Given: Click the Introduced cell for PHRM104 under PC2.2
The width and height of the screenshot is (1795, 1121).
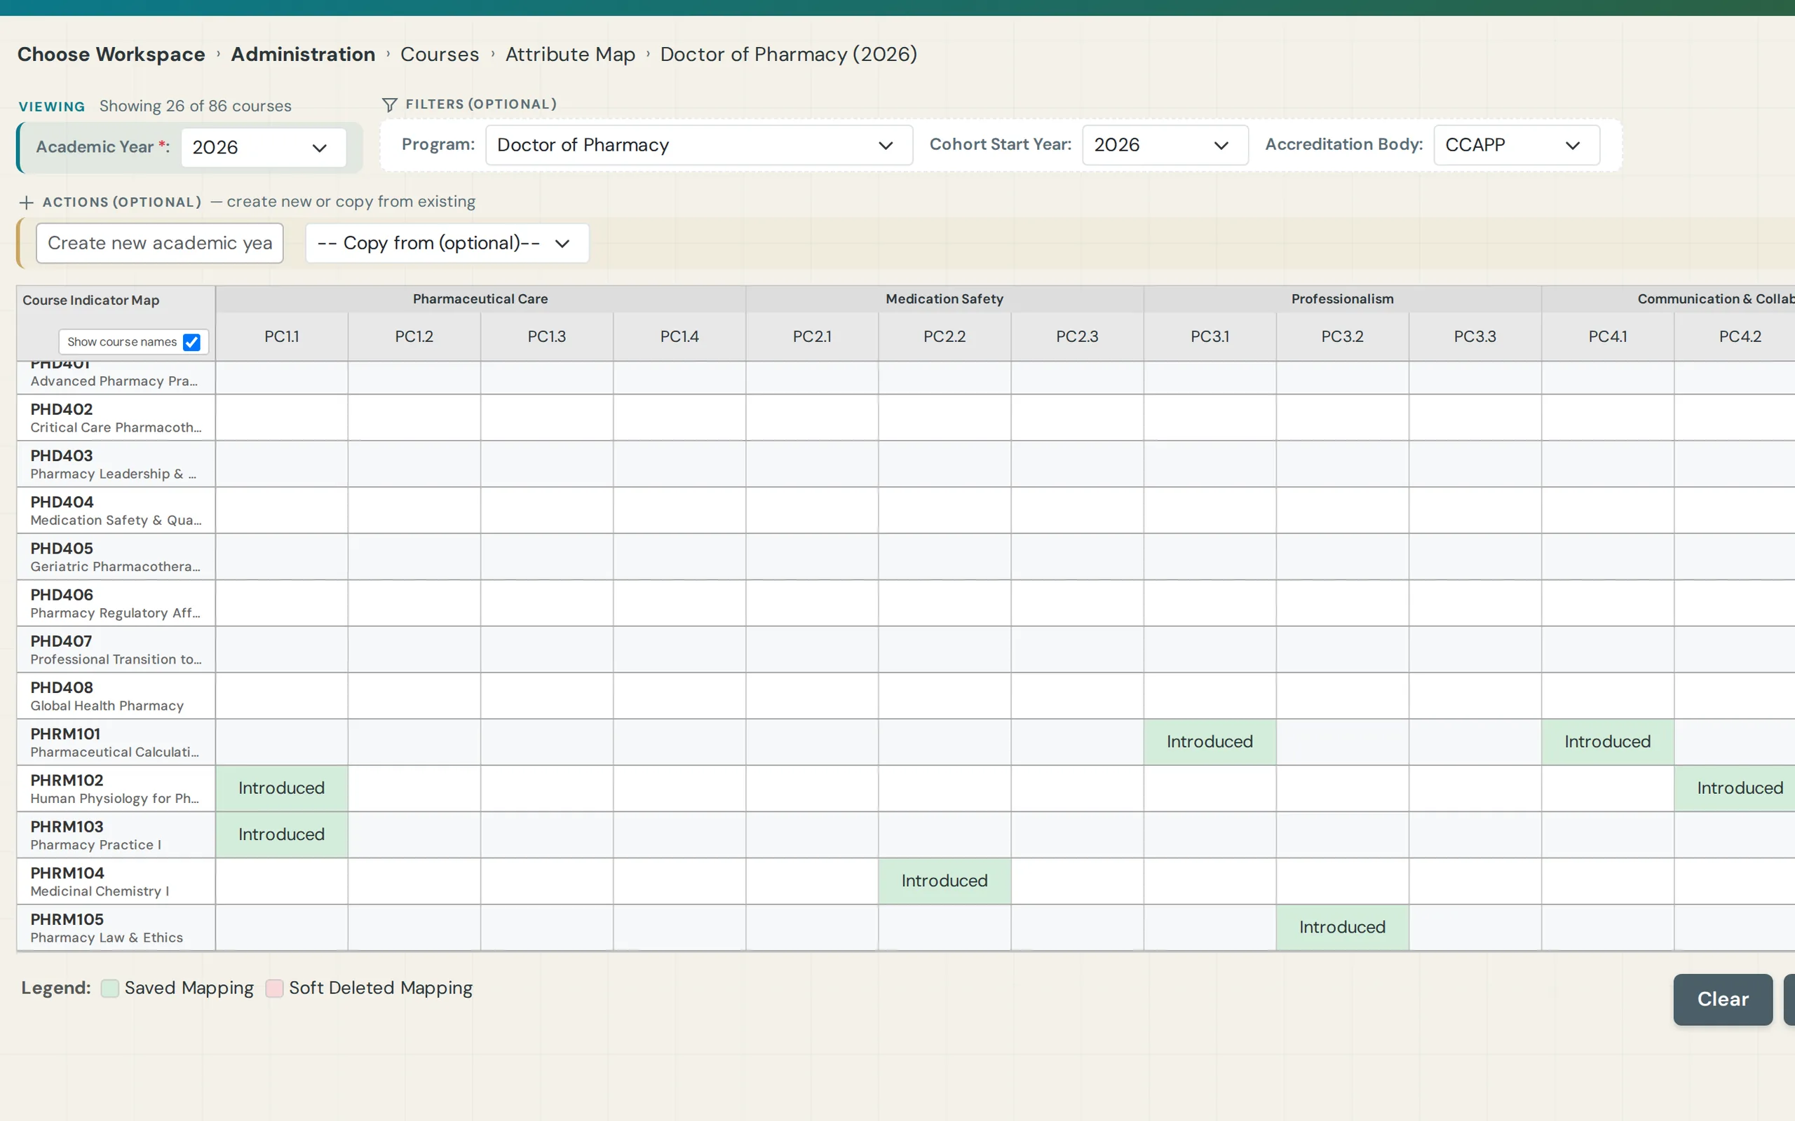Looking at the screenshot, I should coord(944,881).
